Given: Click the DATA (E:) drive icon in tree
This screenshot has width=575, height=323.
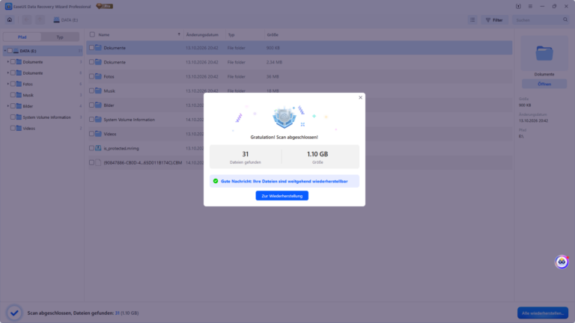Looking at the screenshot, I should pyautogui.click(x=16, y=51).
